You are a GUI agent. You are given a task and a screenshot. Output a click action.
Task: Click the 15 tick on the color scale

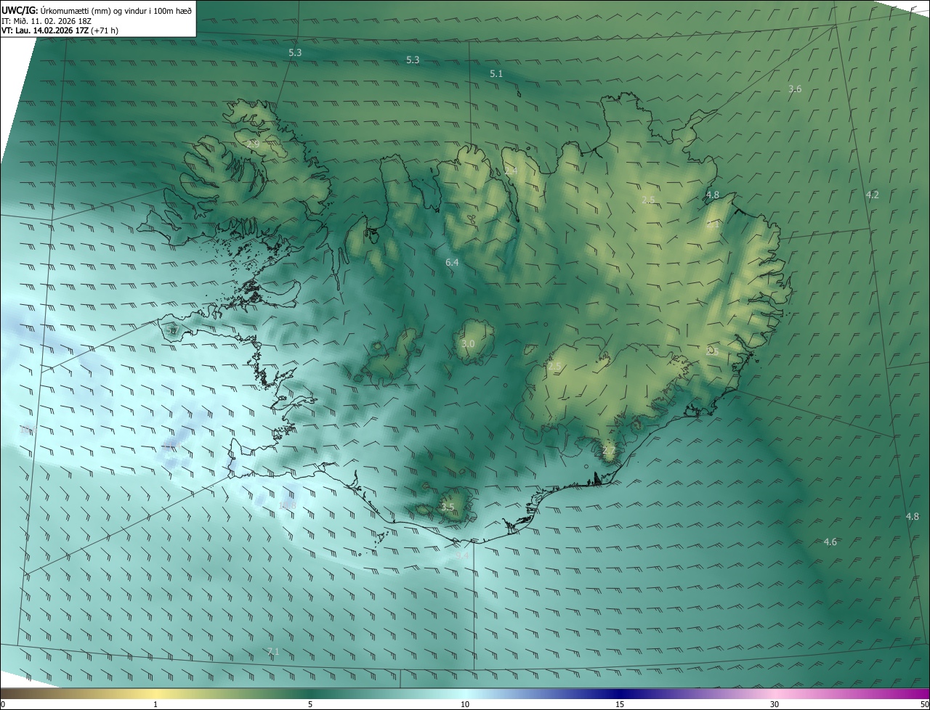coord(620,704)
